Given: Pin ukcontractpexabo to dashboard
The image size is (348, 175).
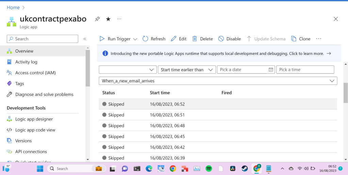Looking at the screenshot, I should click(97, 19).
